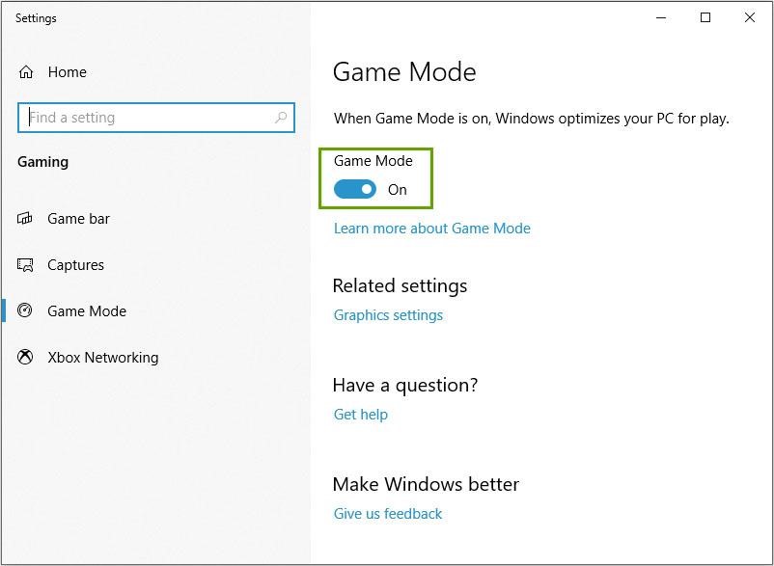This screenshot has height=566, width=774.
Task: Minimize the Settings window
Action: (662, 17)
